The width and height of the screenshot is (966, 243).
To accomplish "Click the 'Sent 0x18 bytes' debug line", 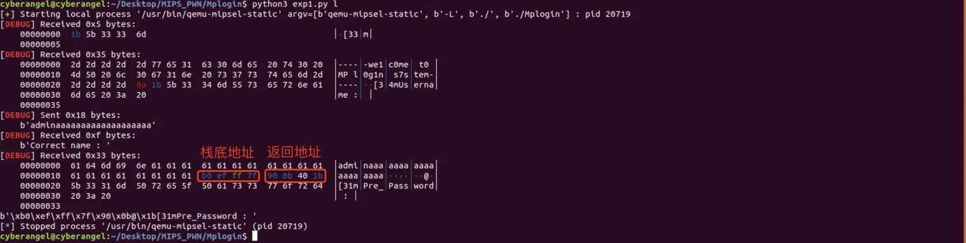I will (x=61, y=115).
